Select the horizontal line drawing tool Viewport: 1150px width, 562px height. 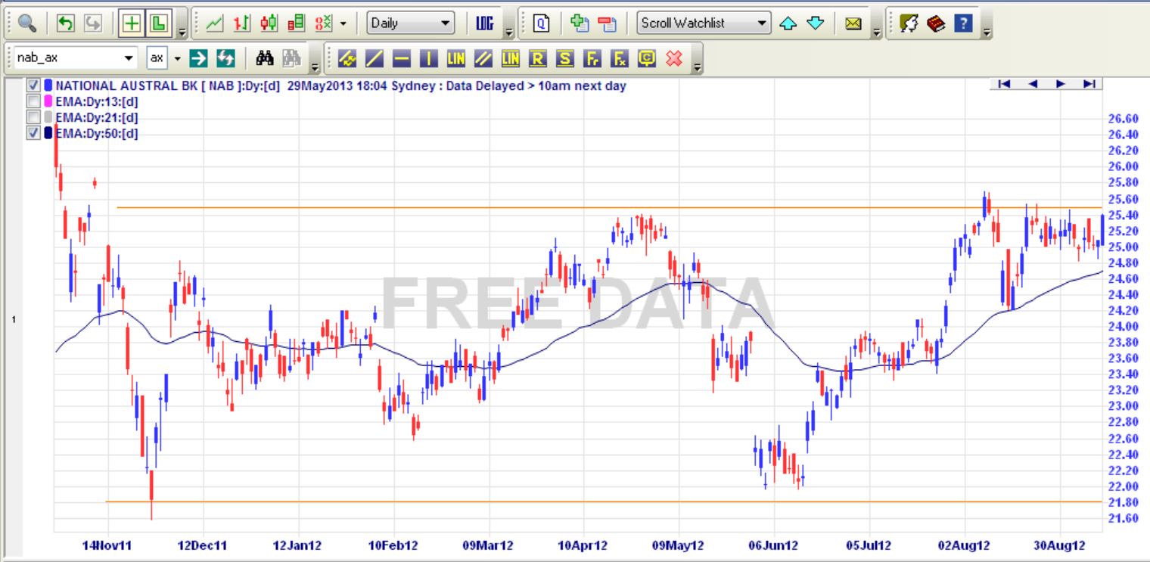(402, 57)
